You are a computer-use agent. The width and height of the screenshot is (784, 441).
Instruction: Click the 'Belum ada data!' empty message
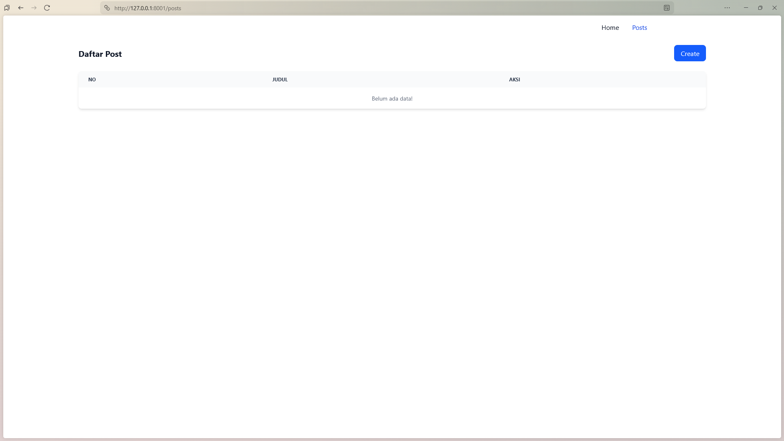coord(392,98)
